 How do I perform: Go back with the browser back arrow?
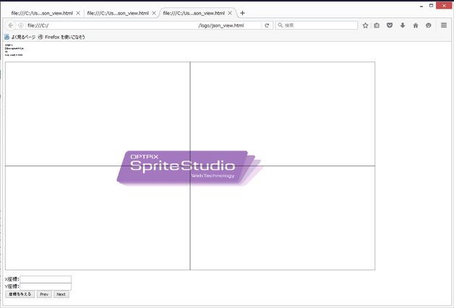click(10, 25)
